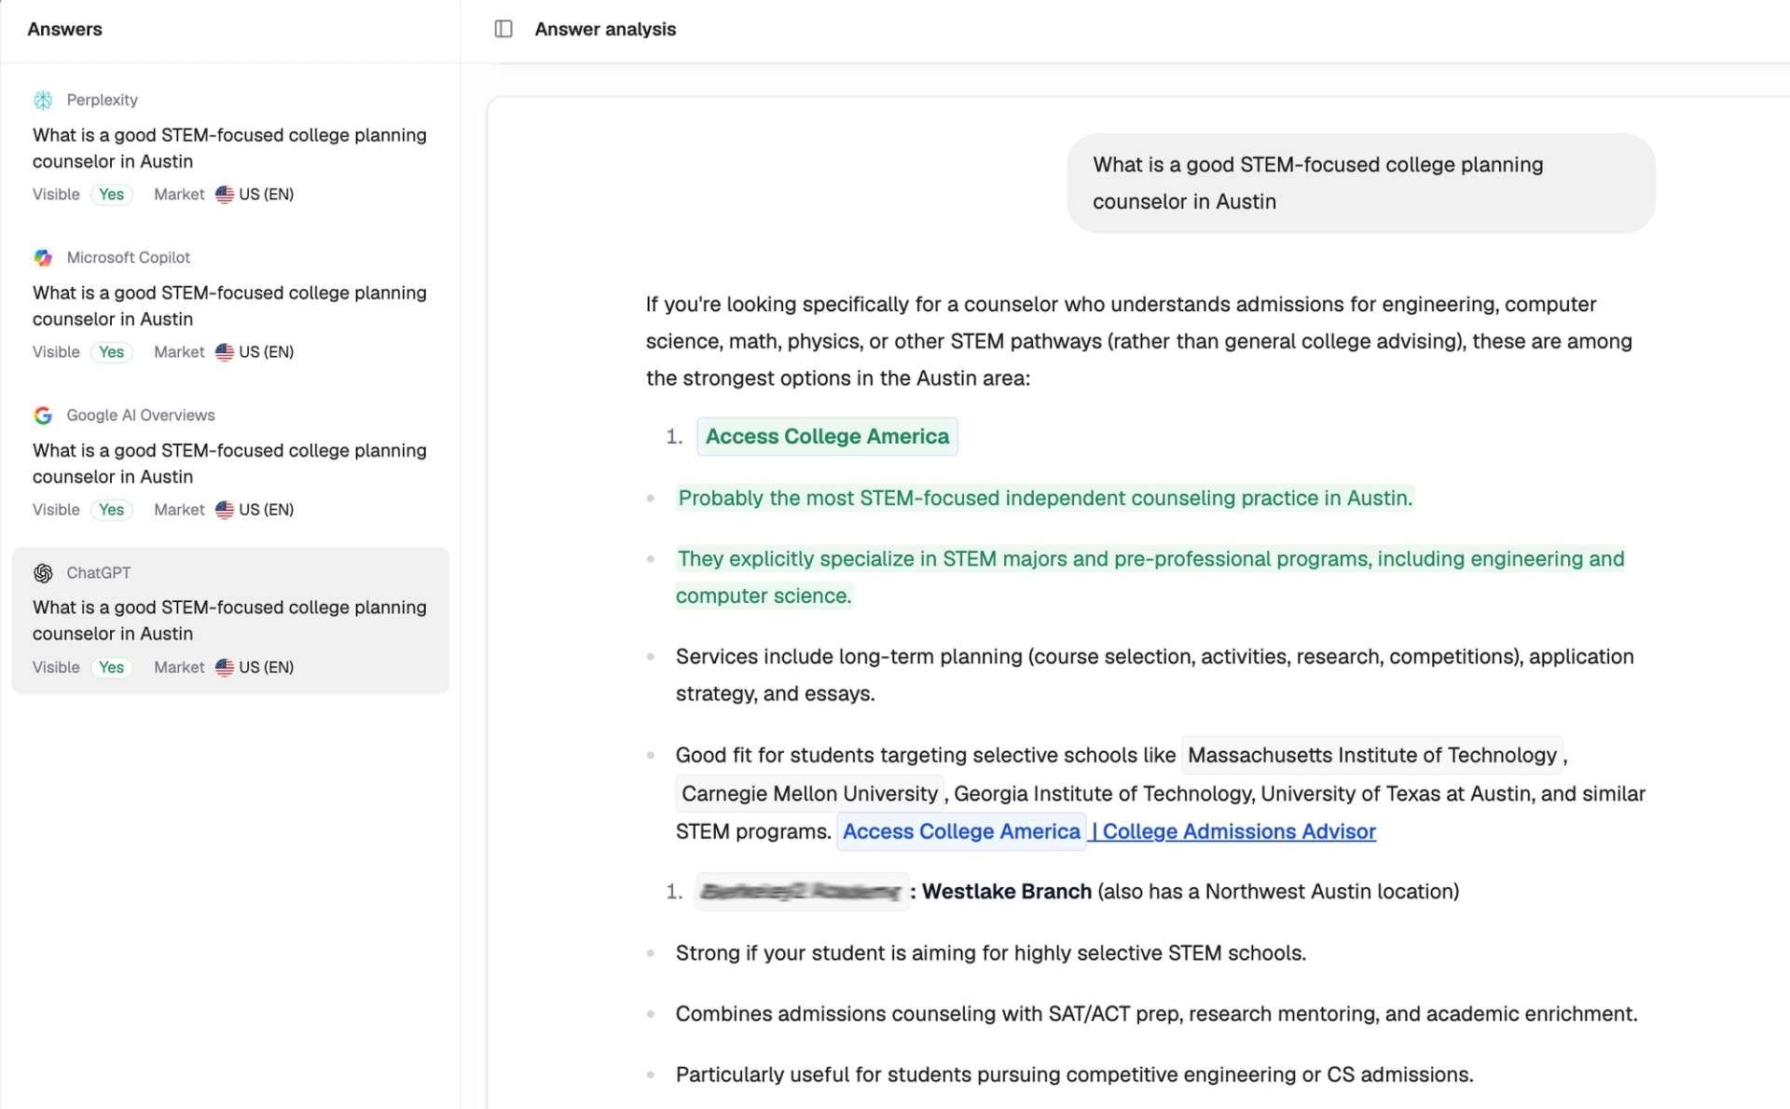Click 'Services include long-term planning' bullet

pyautogui.click(x=1154, y=675)
